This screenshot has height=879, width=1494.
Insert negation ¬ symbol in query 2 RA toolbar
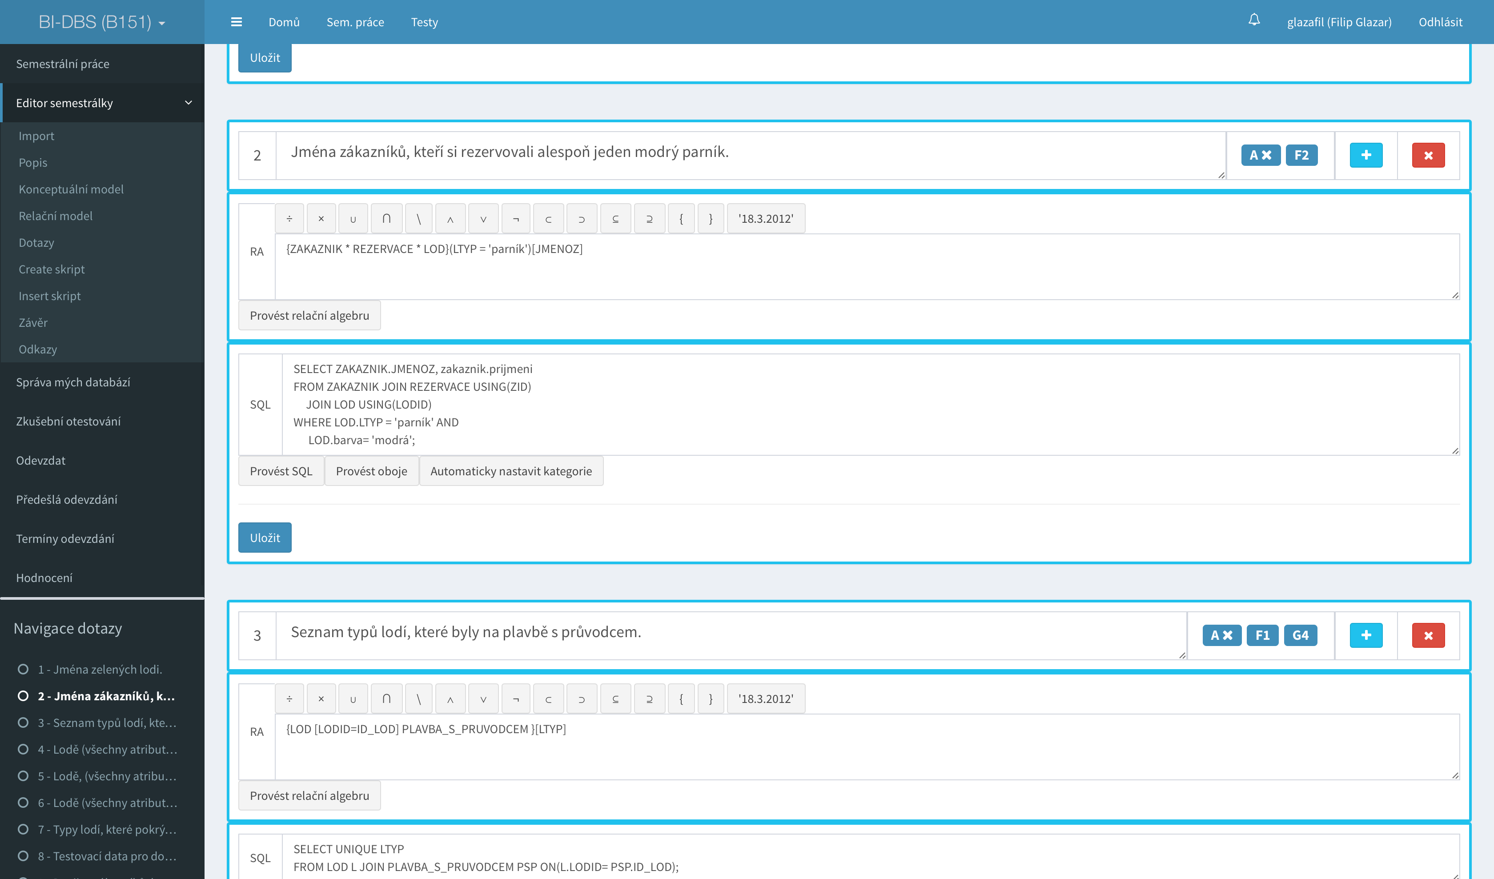(x=516, y=219)
